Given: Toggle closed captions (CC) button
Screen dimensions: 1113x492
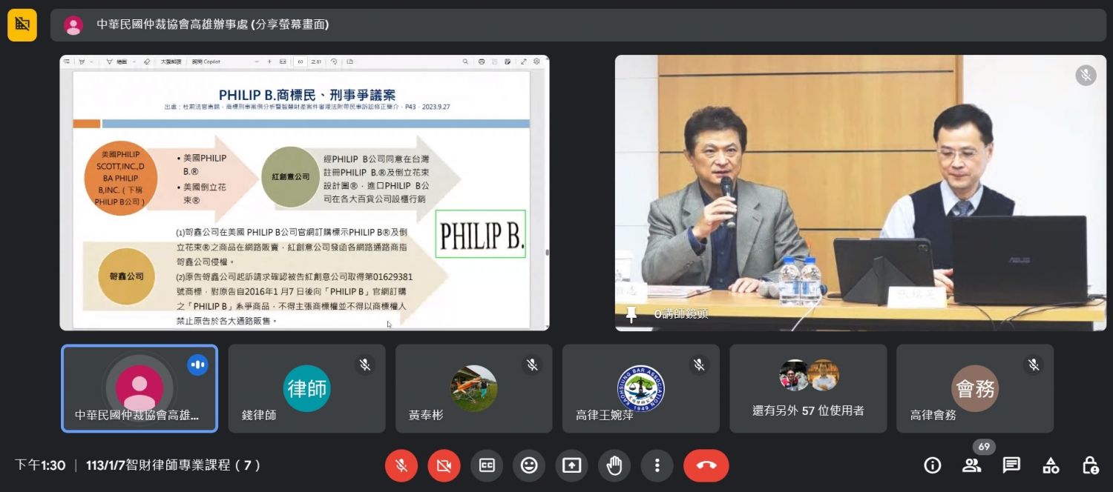Looking at the screenshot, I should [x=487, y=465].
